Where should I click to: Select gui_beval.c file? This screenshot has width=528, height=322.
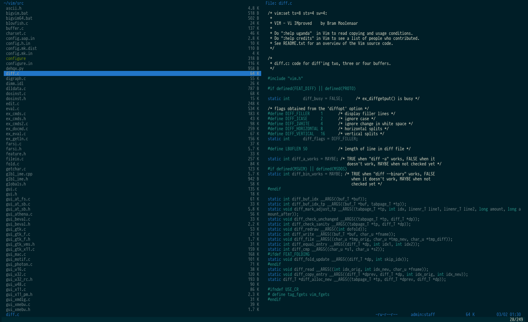point(132,219)
